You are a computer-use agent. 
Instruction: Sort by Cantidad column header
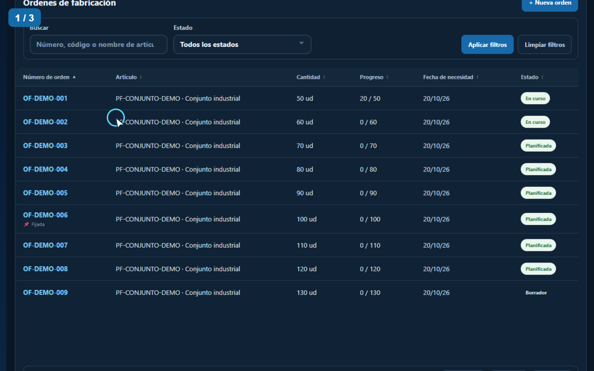(311, 77)
